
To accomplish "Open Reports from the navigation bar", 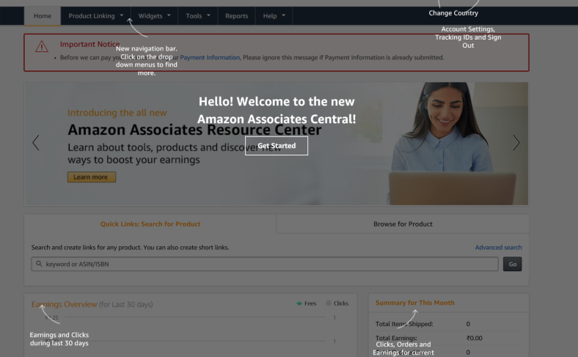I will [x=236, y=15].
